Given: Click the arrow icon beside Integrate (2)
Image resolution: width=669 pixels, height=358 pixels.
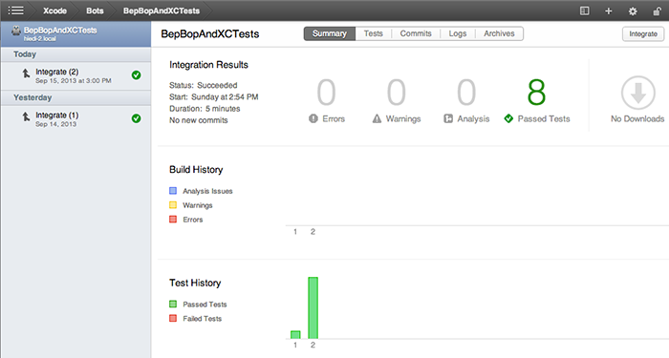Looking at the screenshot, I should 26,74.
